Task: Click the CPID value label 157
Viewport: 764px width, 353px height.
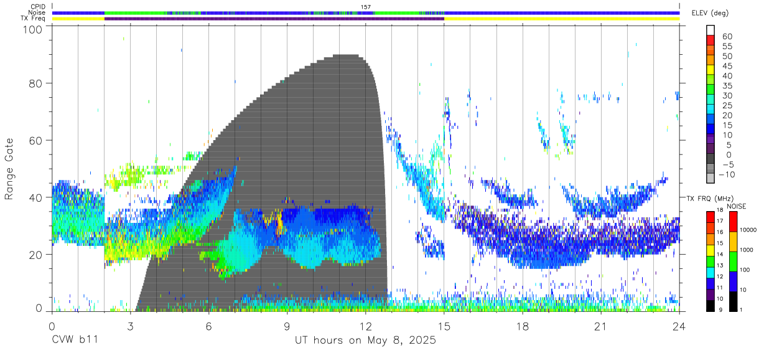Action: point(366,7)
